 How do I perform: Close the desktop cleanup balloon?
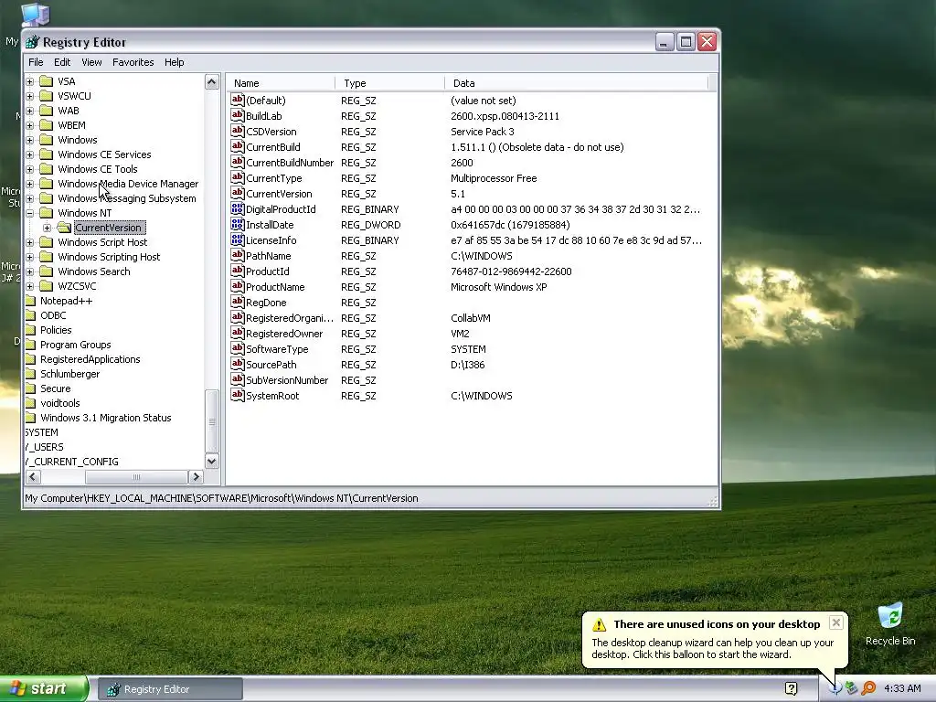click(x=836, y=622)
